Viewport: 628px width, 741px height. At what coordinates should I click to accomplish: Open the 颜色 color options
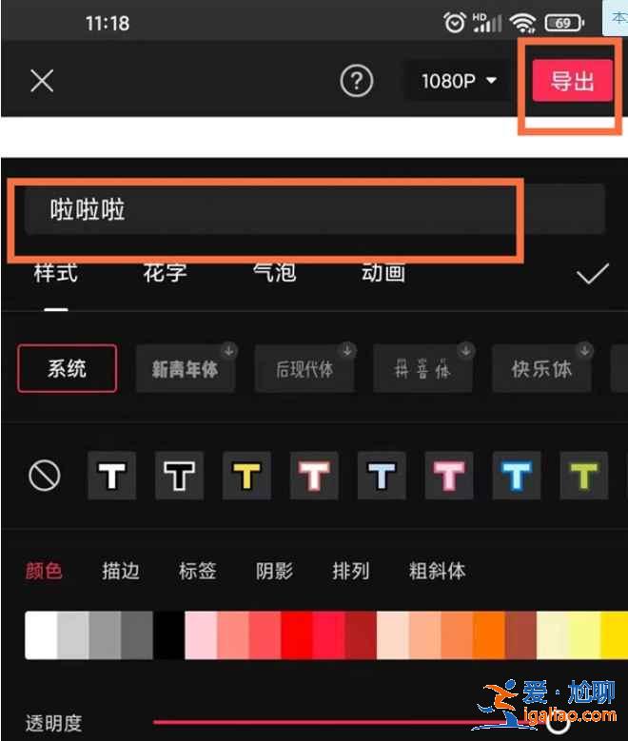tap(44, 571)
